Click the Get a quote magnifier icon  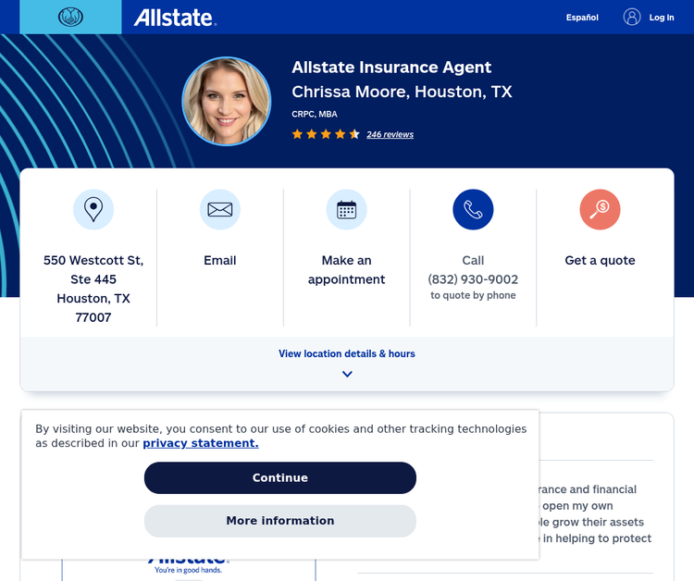(x=600, y=209)
